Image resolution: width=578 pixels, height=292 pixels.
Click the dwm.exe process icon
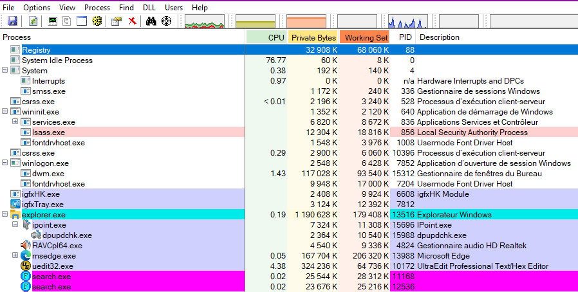[26, 174]
